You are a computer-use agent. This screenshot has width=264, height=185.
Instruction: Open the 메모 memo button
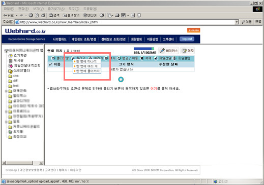pyautogui.click(x=188, y=51)
